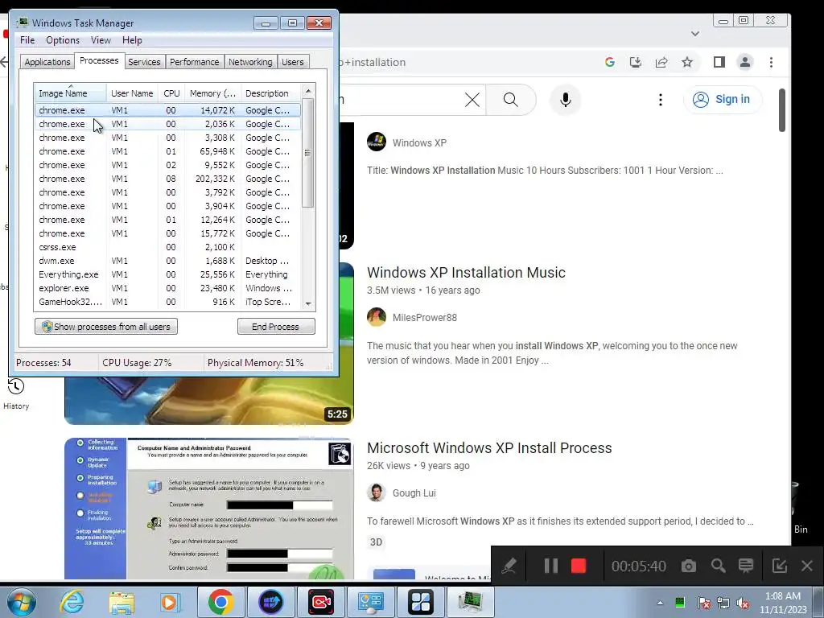Image resolution: width=824 pixels, height=618 pixels.
Task: Sort processes by User Name column
Action: pos(132,93)
